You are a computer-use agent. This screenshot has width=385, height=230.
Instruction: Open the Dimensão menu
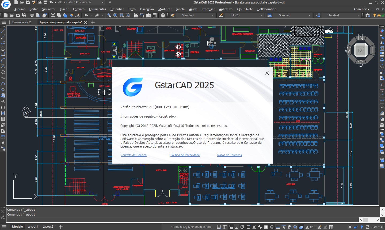[x=147, y=9]
